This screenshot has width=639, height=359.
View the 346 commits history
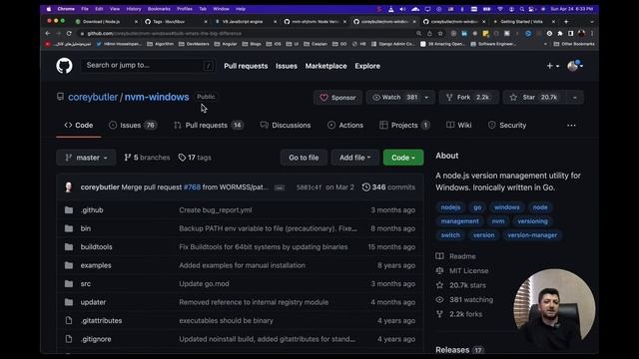tap(388, 187)
